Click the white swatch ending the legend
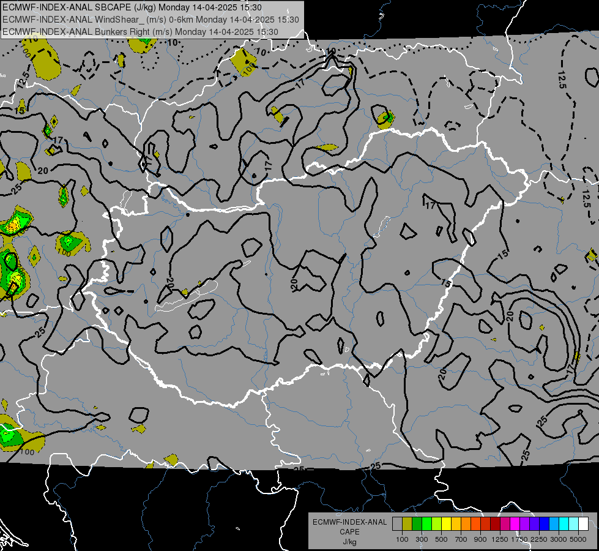The image size is (599, 551). click(x=583, y=524)
